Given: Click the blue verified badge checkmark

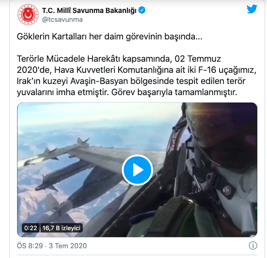Looking at the screenshot, I should coord(142,10).
